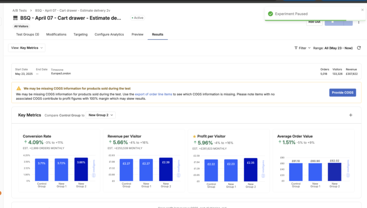Click the Visitors 133,326 value
The image size is (367, 208).
[x=337, y=74]
